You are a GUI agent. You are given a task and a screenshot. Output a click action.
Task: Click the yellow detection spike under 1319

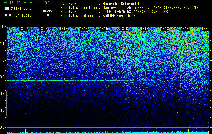coord(188,132)
